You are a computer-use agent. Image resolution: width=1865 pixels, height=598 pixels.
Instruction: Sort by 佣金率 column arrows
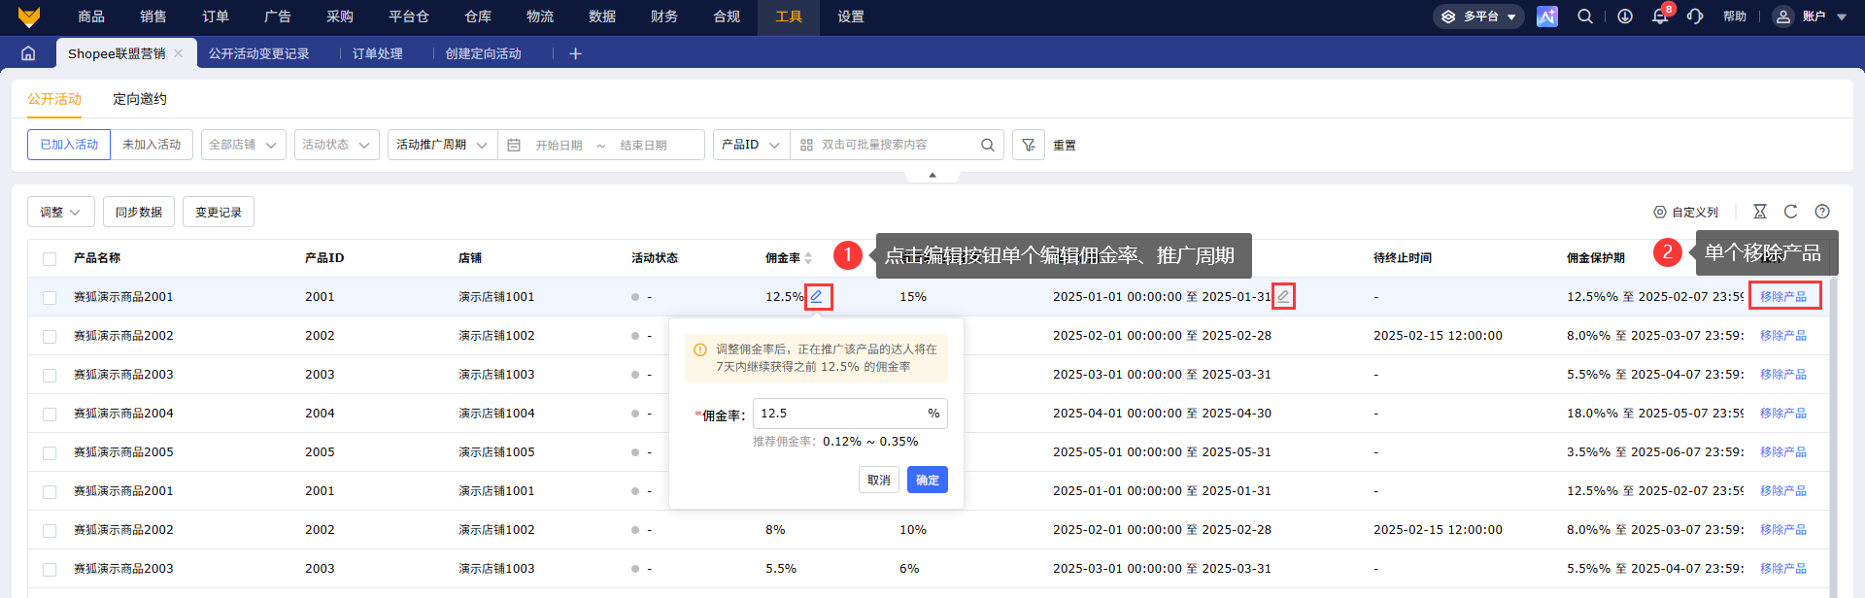click(808, 258)
